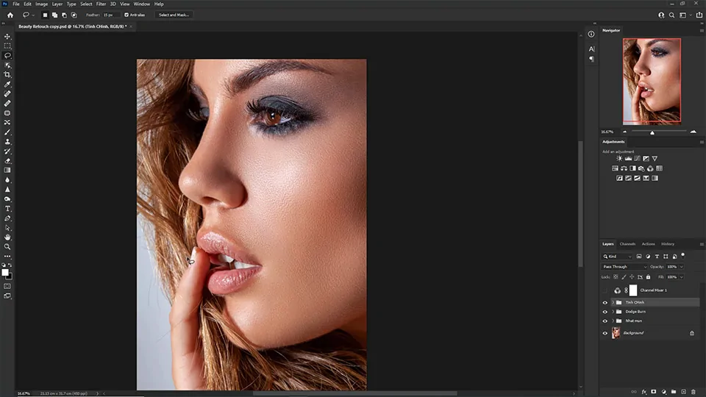The image size is (706, 397).
Task: Delete layer using the trash icon
Action: pos(693,392)
